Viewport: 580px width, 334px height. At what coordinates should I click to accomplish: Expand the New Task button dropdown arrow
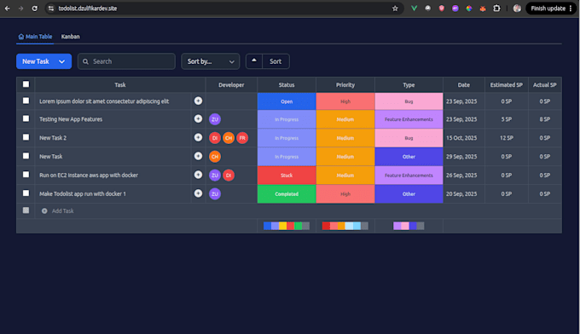61,61
